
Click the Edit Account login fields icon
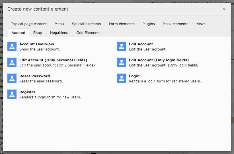click(122, 62)
